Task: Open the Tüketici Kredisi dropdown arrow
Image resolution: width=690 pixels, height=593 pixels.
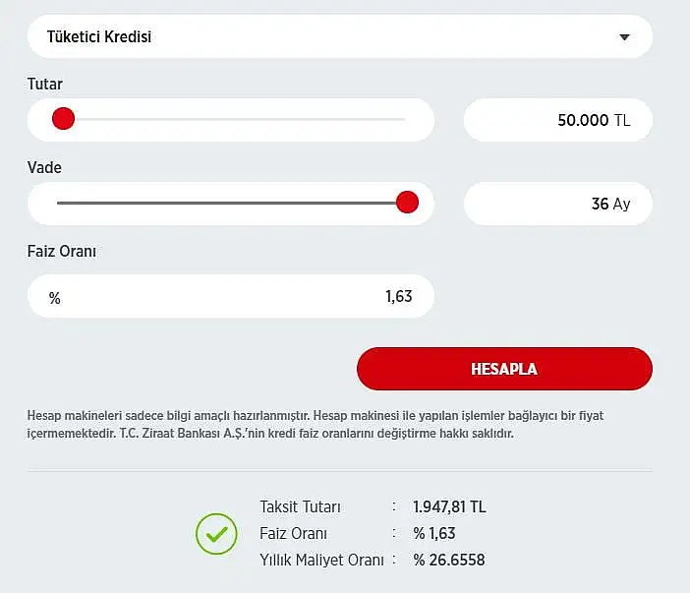Action: [x=624, y=37]
